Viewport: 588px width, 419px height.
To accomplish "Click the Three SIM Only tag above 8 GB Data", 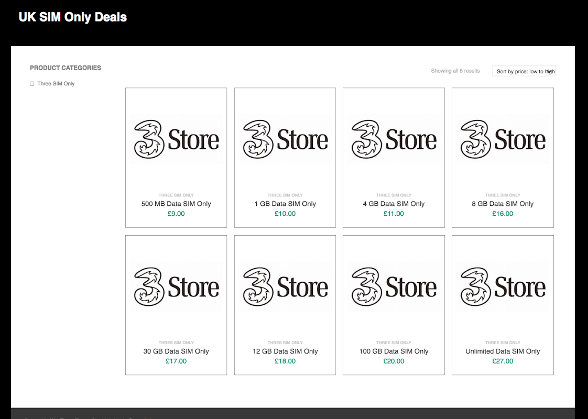I will coord(503,195).
